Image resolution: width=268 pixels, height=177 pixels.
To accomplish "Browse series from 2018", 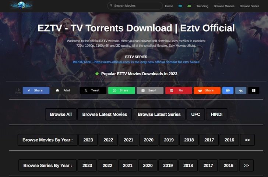I will point(188,165).
